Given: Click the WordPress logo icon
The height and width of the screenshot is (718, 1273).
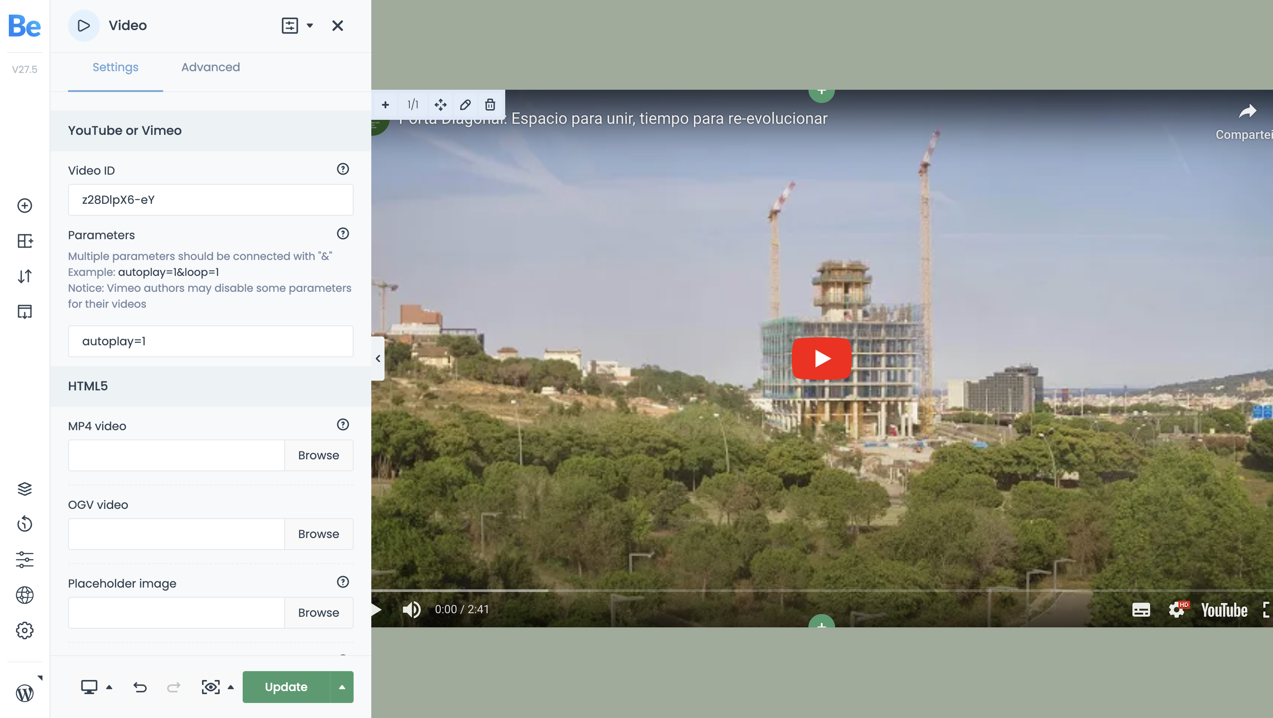Looking at the screenshot, I should coord(25,693).
